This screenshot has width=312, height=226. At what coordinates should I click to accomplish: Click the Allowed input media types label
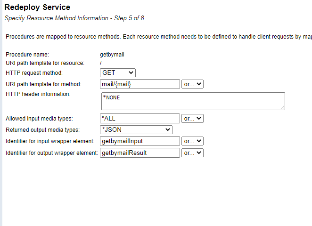(x=39, y=119)
